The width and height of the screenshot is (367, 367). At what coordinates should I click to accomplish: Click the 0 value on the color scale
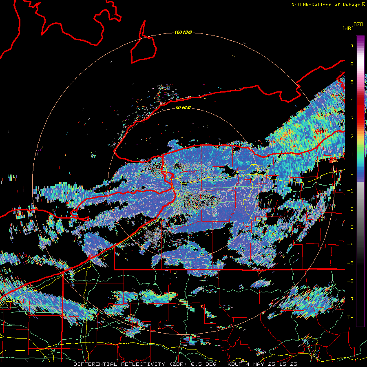(352, 173)
